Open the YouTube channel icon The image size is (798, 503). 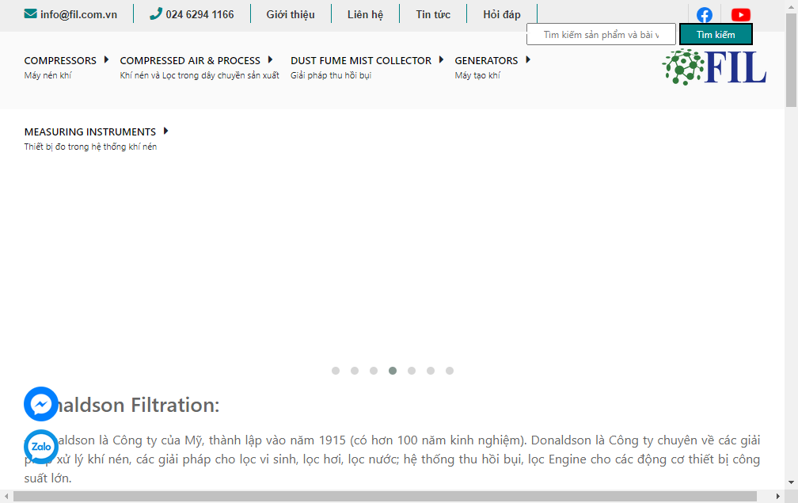(x=740, y=15)
